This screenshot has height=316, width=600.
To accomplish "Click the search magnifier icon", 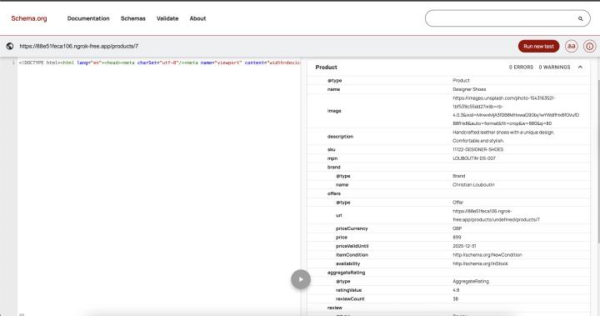I will click(x=581, y=18).
